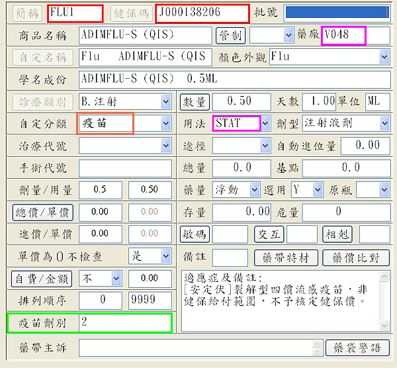Click the 交互 interaction button

click(269, 234)
